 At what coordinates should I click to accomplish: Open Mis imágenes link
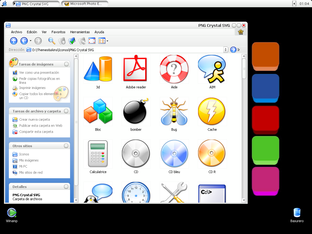(x=29, y=160)
